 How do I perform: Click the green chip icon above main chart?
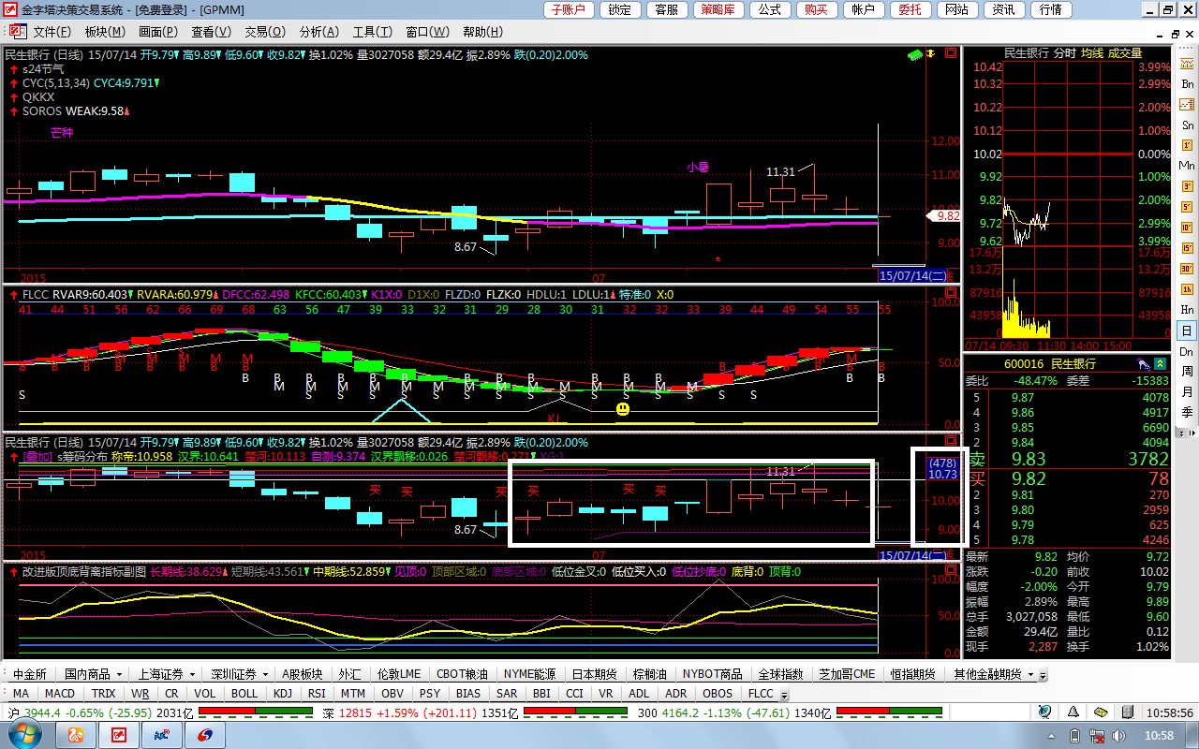913,55
